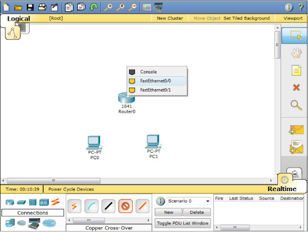Image resolution: width=308 pixels, height=232 pixels.
Task: Select the automatic connection lightning icon
Action: click(x=74, y=206)
